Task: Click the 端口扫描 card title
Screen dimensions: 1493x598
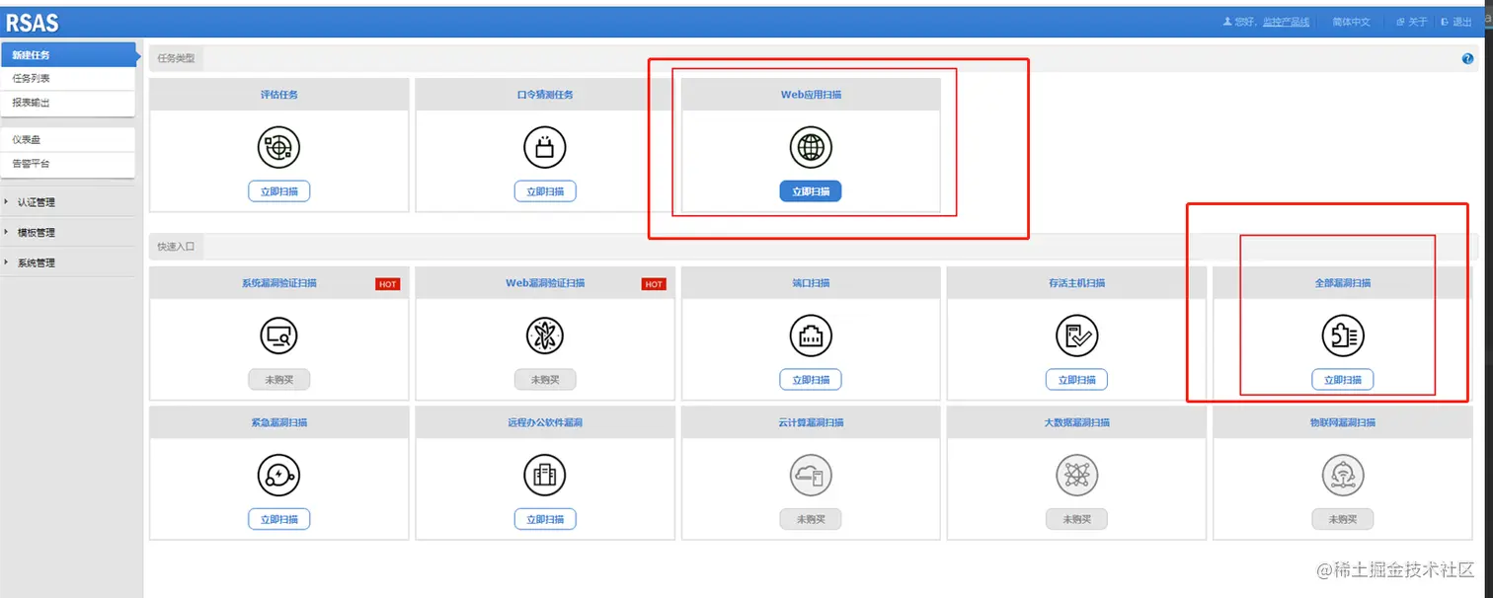Action: pos(811,283)
